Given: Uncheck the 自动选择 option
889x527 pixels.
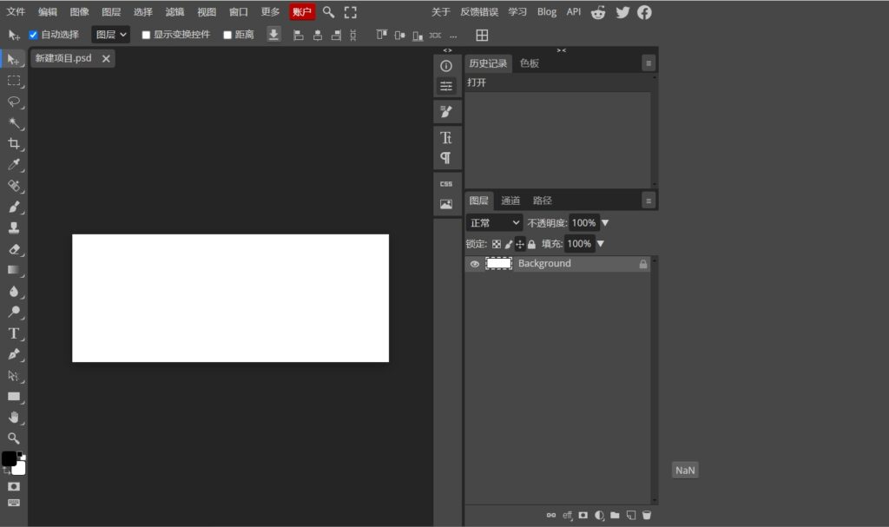Looking at the screenshot, I should click(x=33, y=35).
